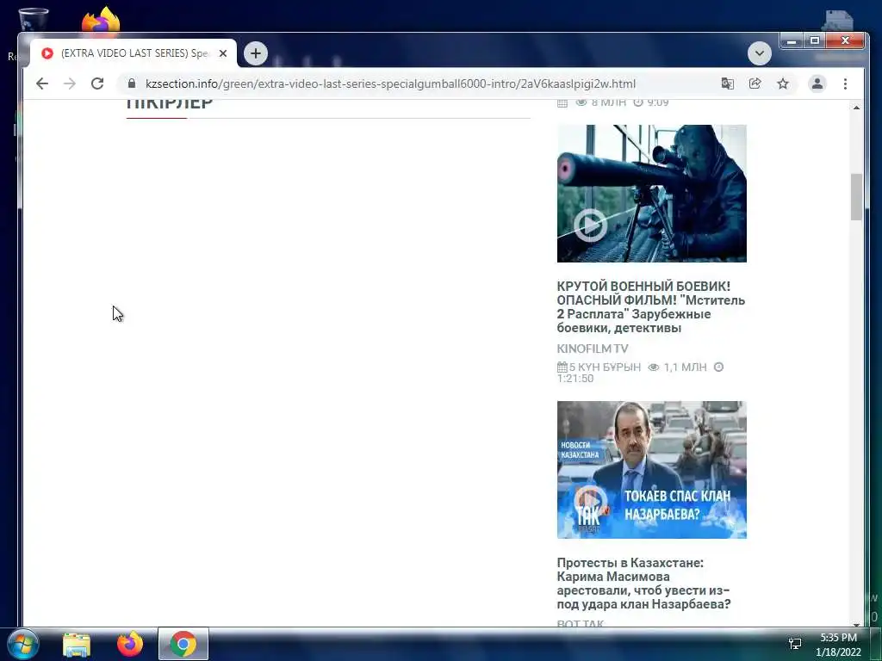Image resolution: width=882 pixels, height=661 pixels.
Task: Bookmark this page with the star
Action: (783, 83)
